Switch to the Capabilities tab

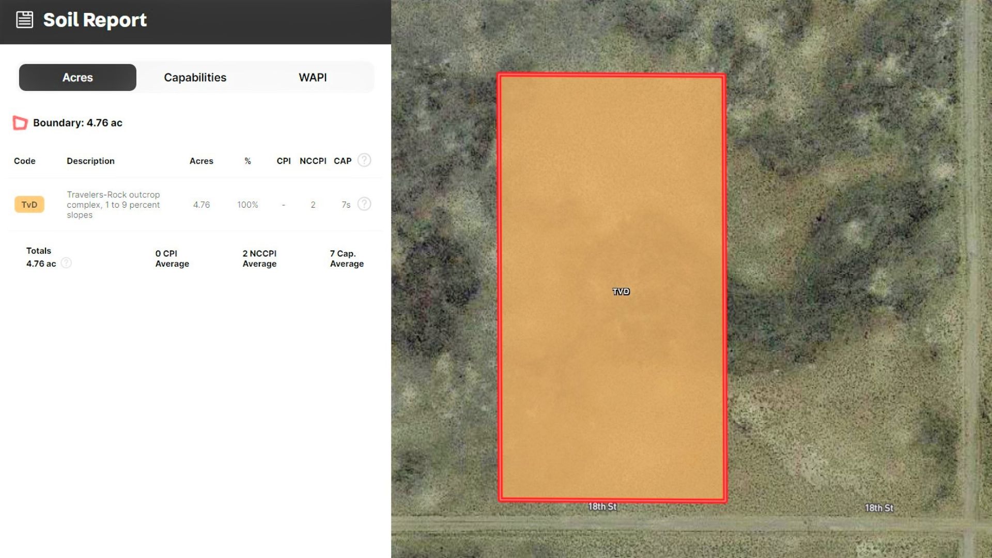tap(195, 78)
